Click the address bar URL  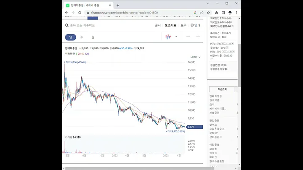pos(125,13)
